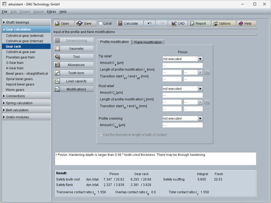271x203 pixels.
Task: Toggle the Local checkbox
Action: click(x=101, y=24)
